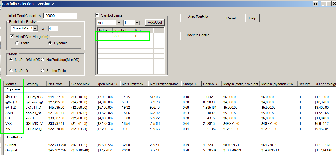Click the Add/Upd button
The width and height of the screenshot is (336, 155).
pyautogui.click(x=155, y=22)
